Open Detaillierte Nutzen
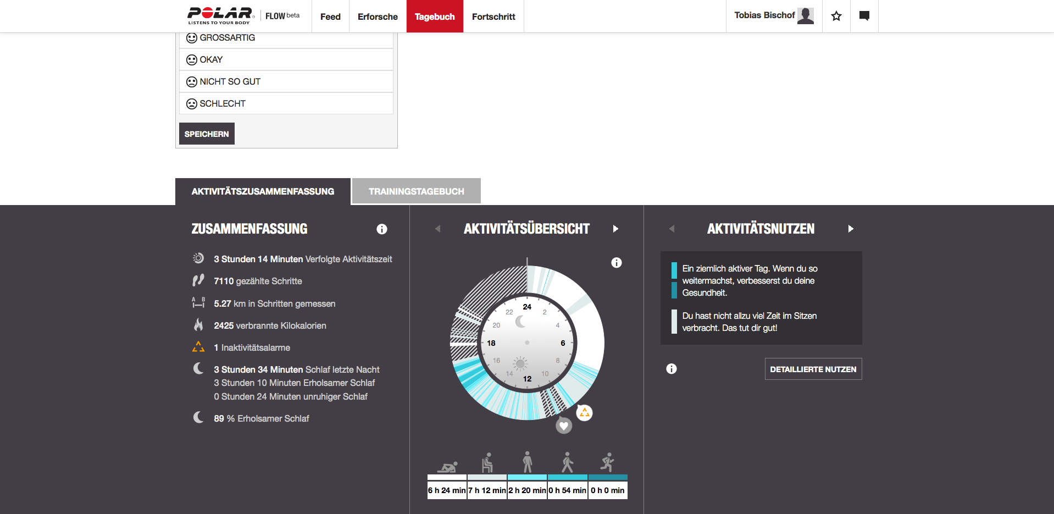The width and height of the screenshot is (1054, 514). (813, 369)
